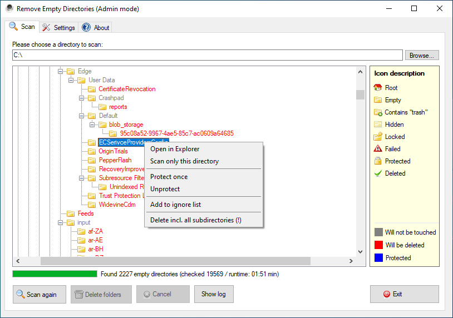Collapse the blob_storage node
The image size is (453, 318).
pos(92,125)
